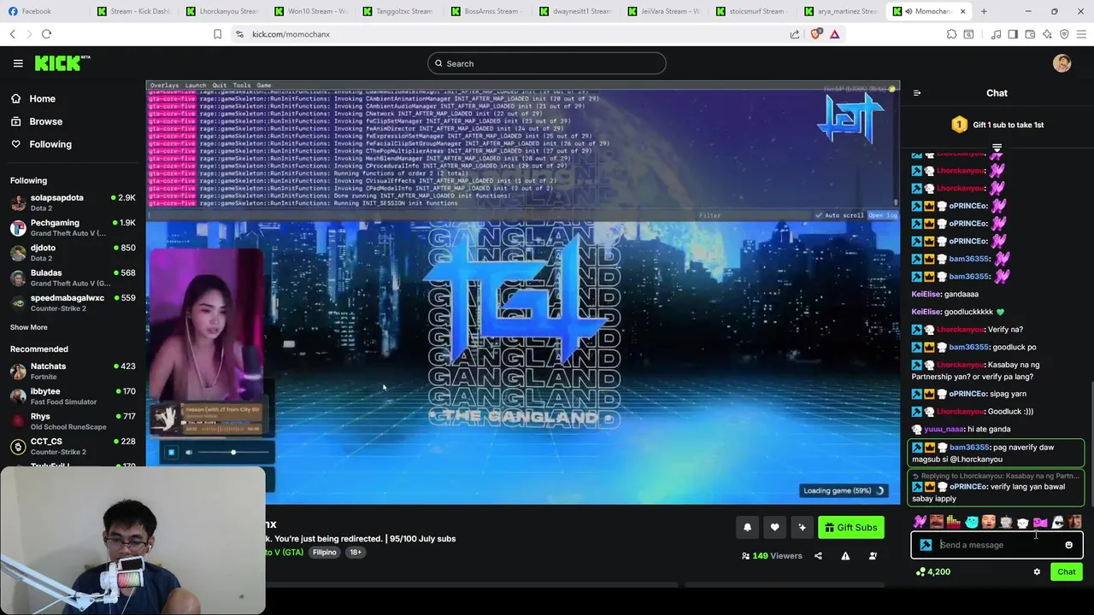Screen dimensions: 1094x615
Task: Open solapsapdota channel
Action: (73, 202)
